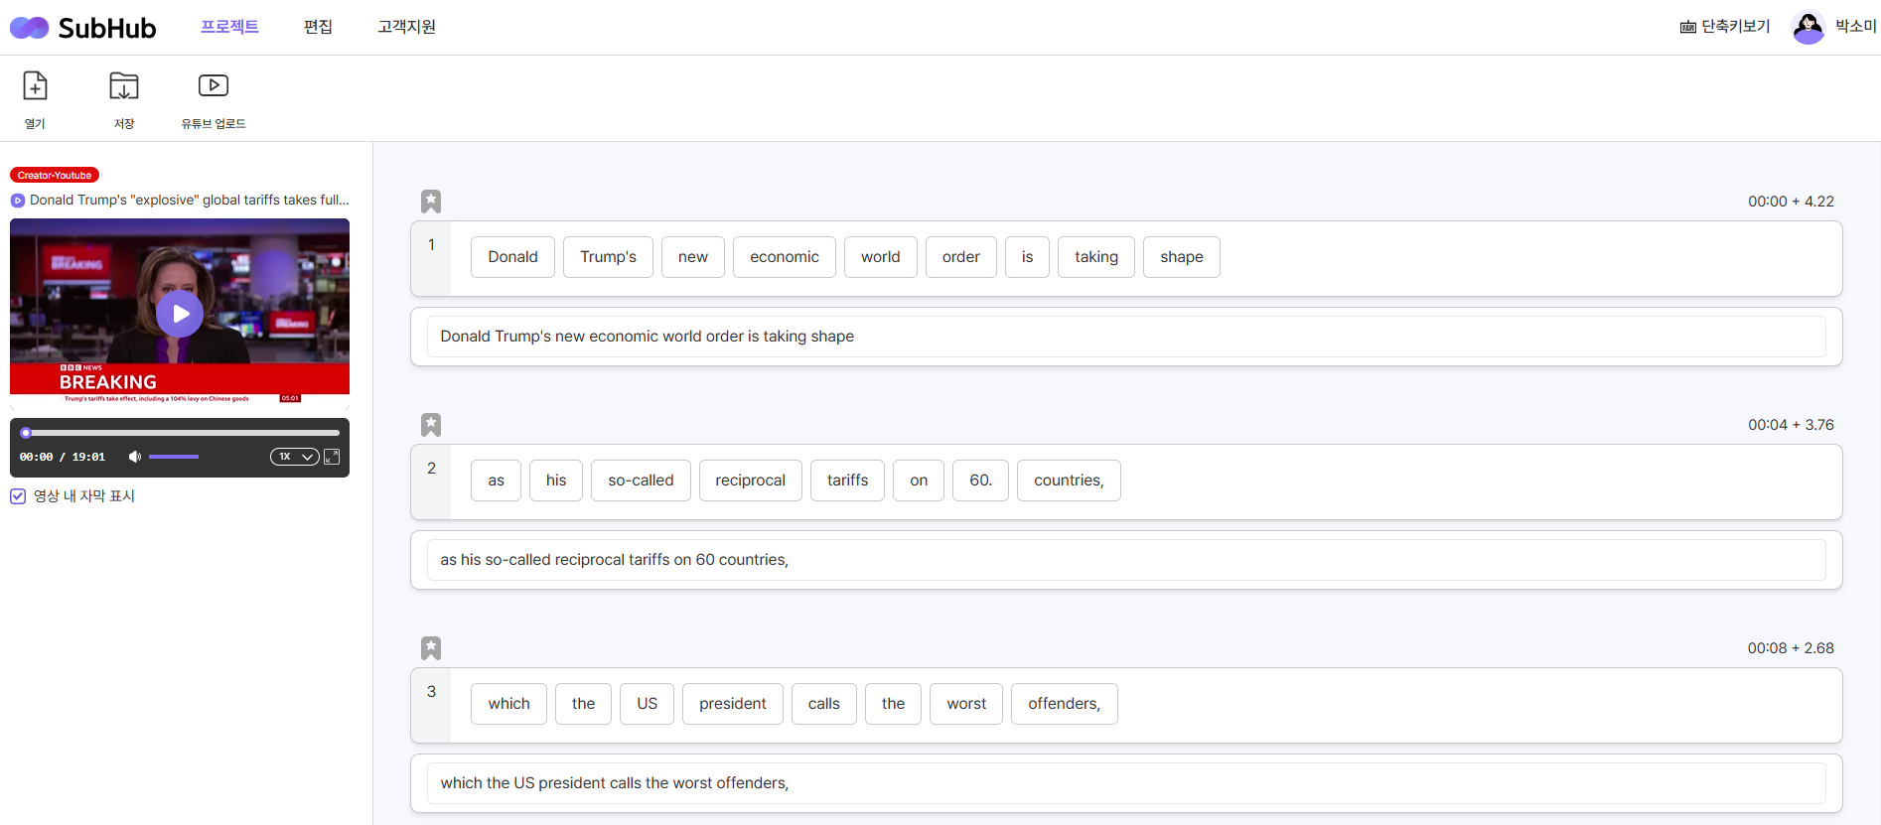Select the word chip "so-called"

[x=641, y=481]
